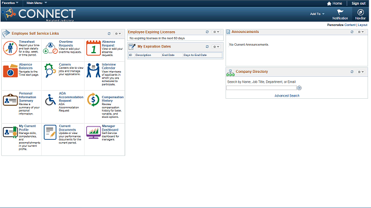Click the Company Directory search field
371x208 pixels.
pos(261,88)
